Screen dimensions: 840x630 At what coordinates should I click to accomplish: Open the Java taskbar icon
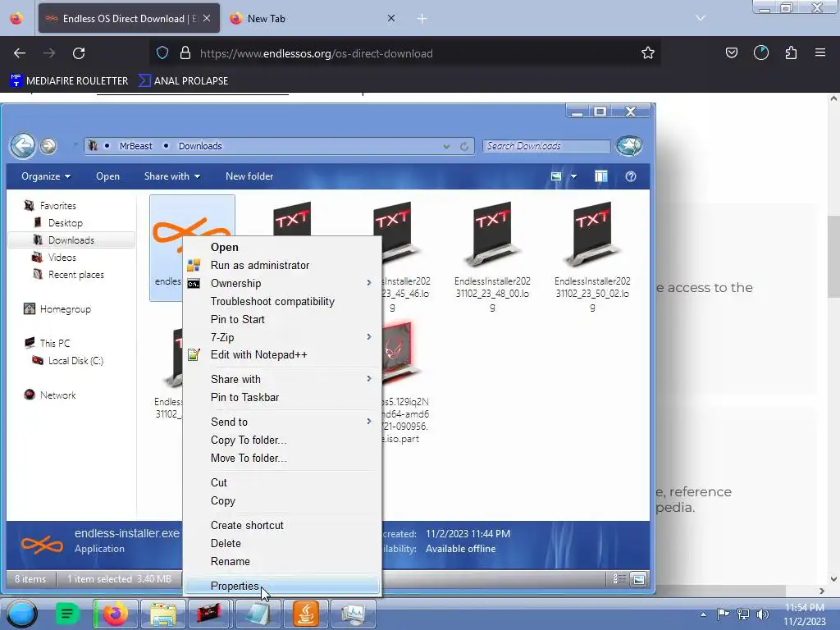pos(306,614)
